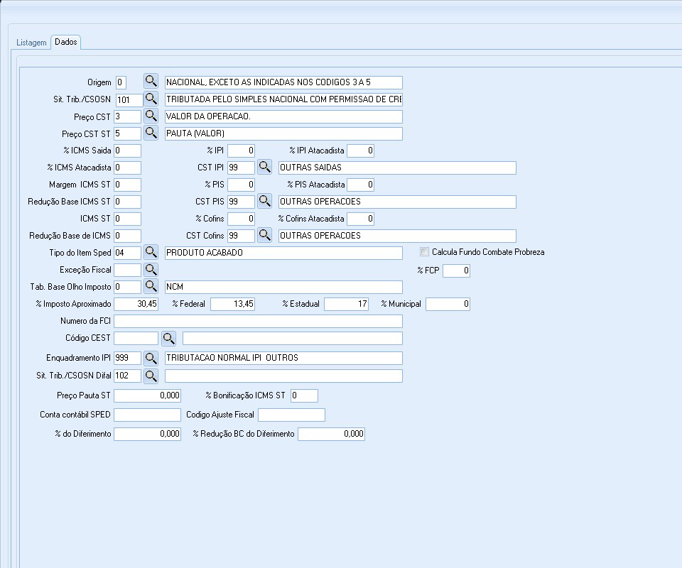
Task: Open the Preço CST ST lookup
Action: pyautogui.click(x=151, y=133)
